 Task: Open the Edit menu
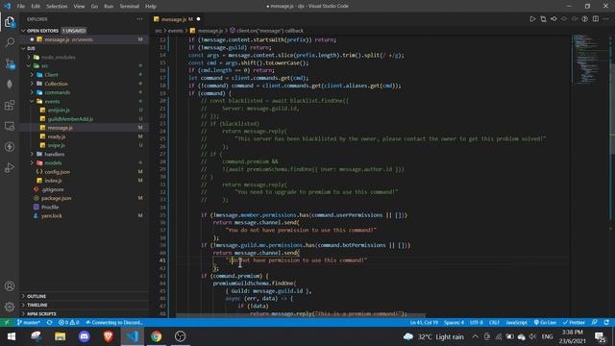(x=36, y=6)
